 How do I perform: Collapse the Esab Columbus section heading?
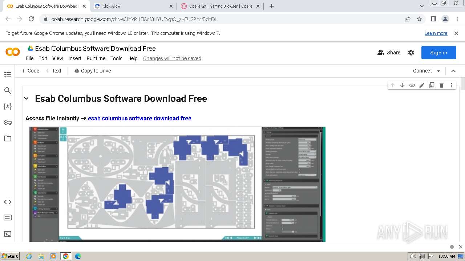(x=26, y=99)
